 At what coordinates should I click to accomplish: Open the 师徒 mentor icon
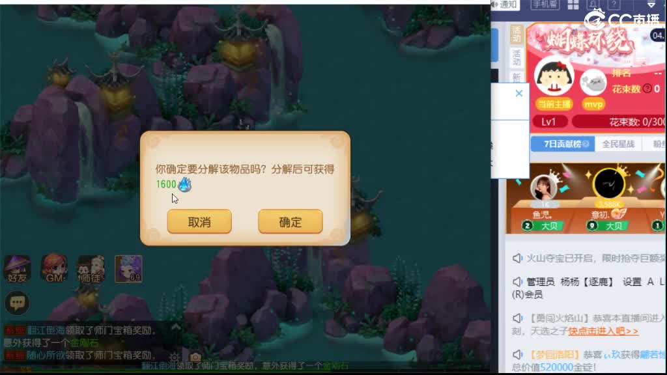pos(91,269)
